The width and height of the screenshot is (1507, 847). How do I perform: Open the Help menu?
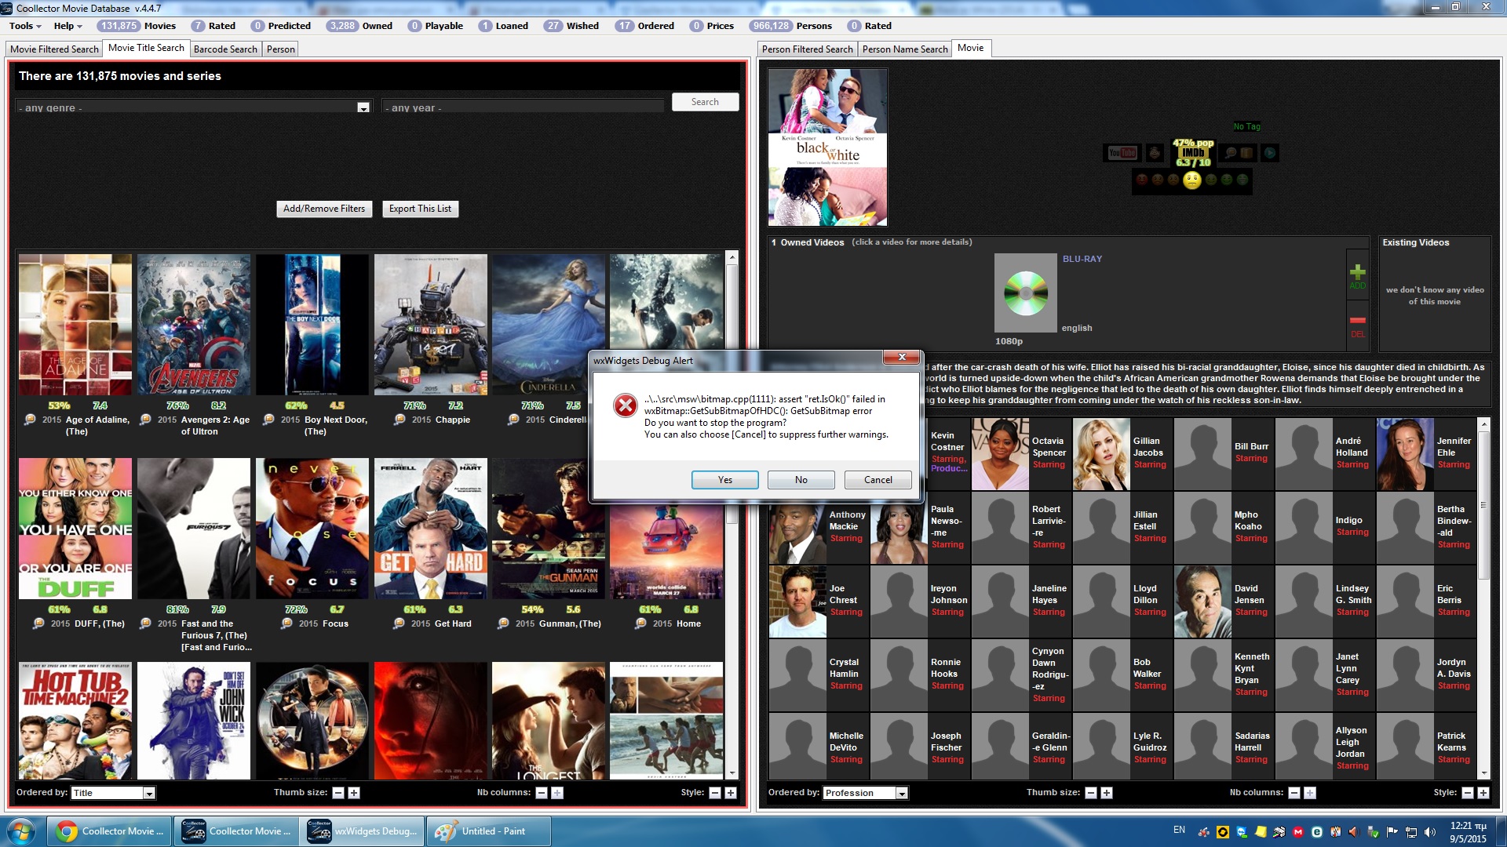tap(68, 26)
